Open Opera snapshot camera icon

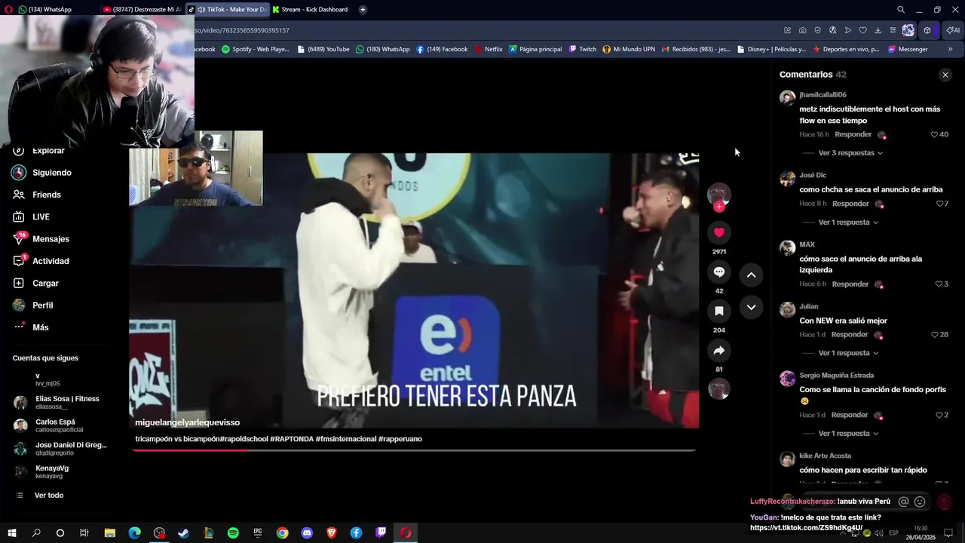(802, 30)
